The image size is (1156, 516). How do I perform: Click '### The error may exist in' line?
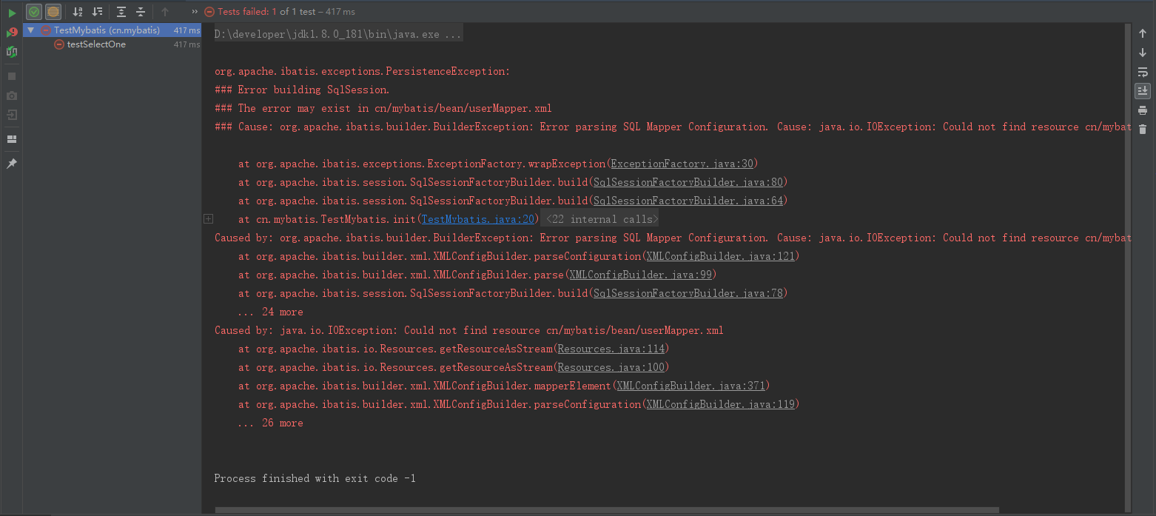(x=383, y=108)
